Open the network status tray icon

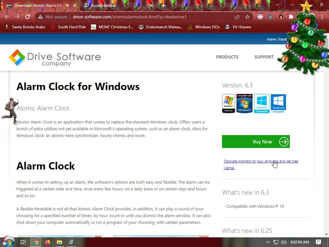pos(276,242)
